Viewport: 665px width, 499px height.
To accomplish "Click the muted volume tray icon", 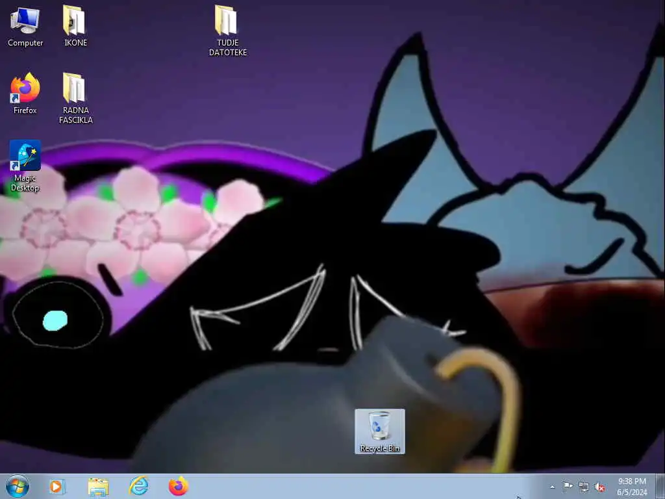I will click(599, 487).
